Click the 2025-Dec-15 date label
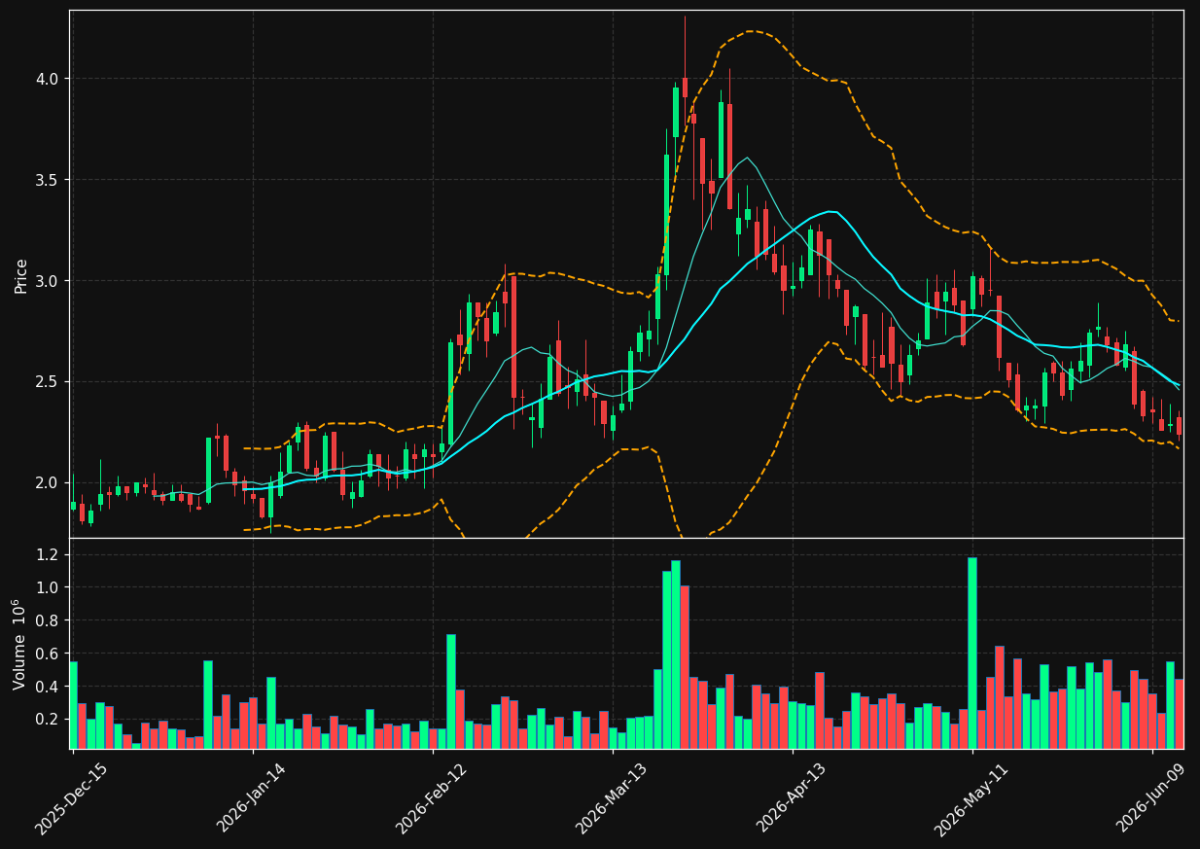Image resolution: width=1200 pixels, height=849 pixels. [71, 798]
